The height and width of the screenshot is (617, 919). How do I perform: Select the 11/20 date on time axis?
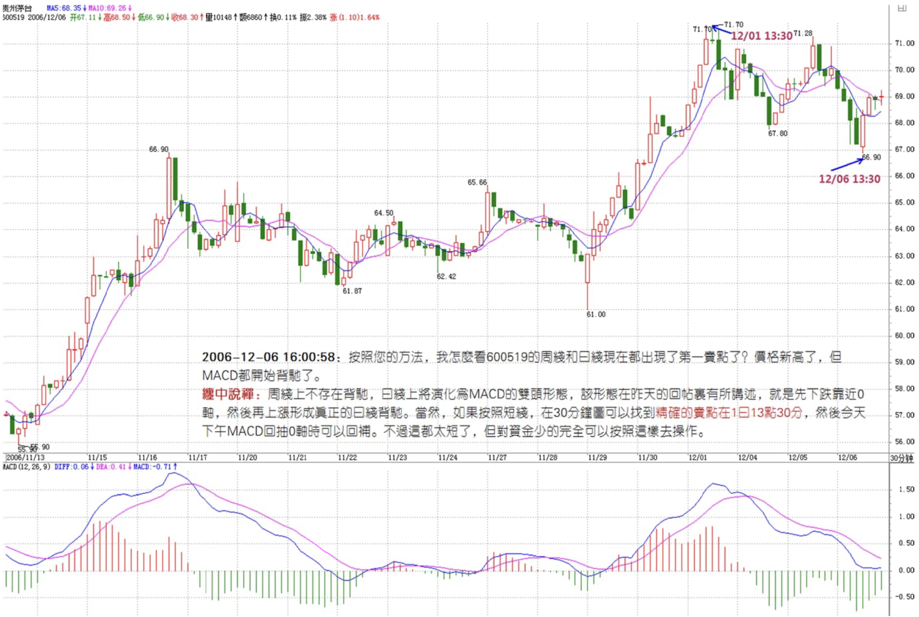coord(247,458)
